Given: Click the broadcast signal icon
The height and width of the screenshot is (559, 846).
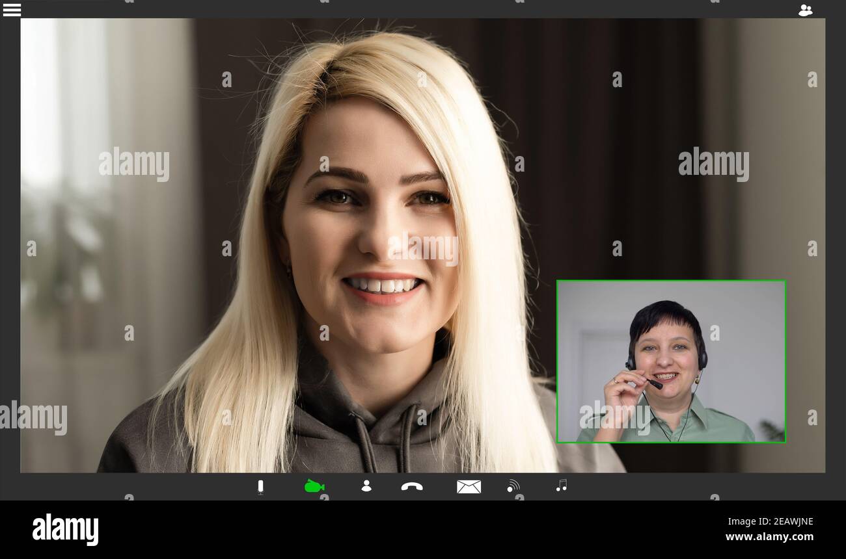Looking at the screenshot, I should pyautogui.click(x=513, y=486).
